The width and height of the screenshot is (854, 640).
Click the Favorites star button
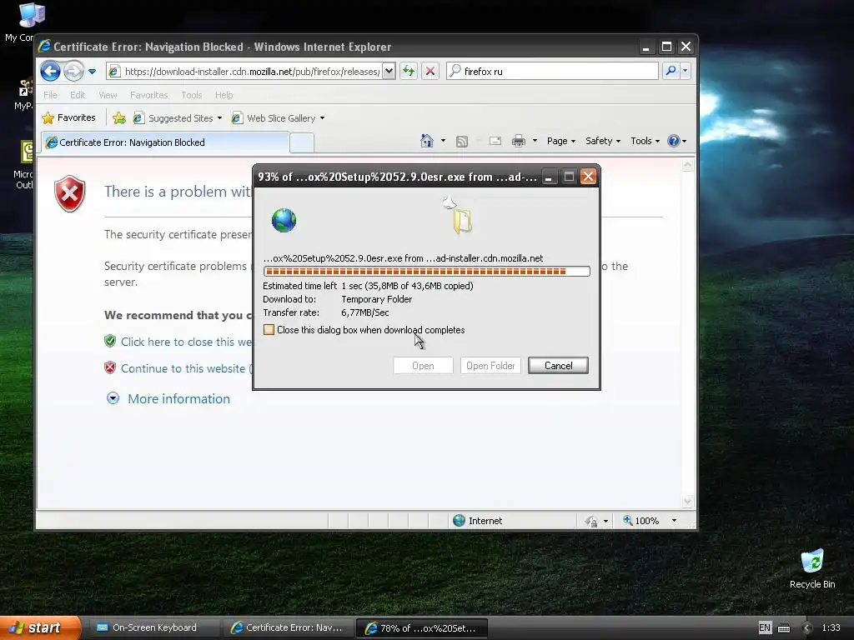click(68, 117)
